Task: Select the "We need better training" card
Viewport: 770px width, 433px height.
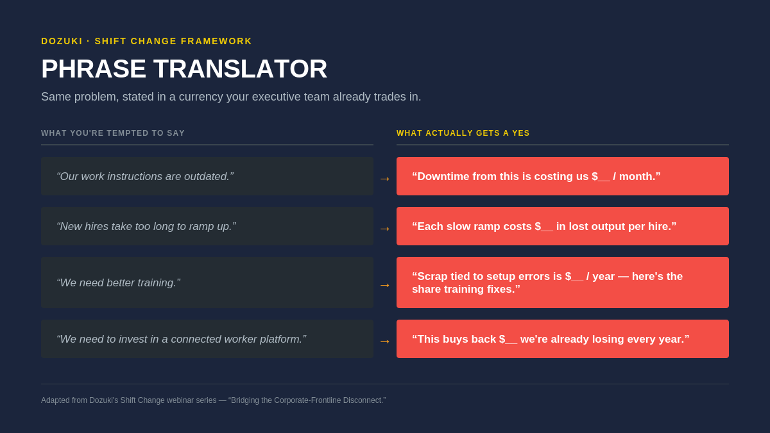Action: coord(207,282)
